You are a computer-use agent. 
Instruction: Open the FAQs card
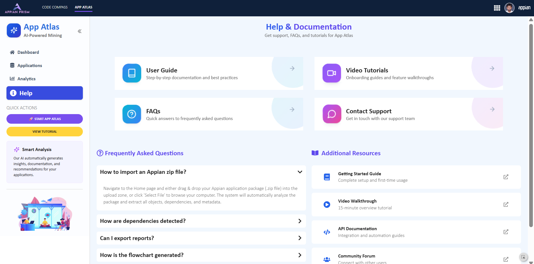pyautogui.click(x=209, y=114)
